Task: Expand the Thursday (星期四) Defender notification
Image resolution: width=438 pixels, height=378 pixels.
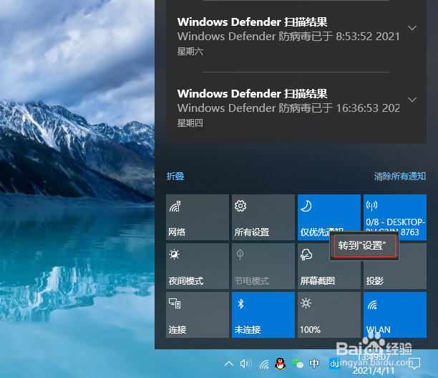Action: 412,100
